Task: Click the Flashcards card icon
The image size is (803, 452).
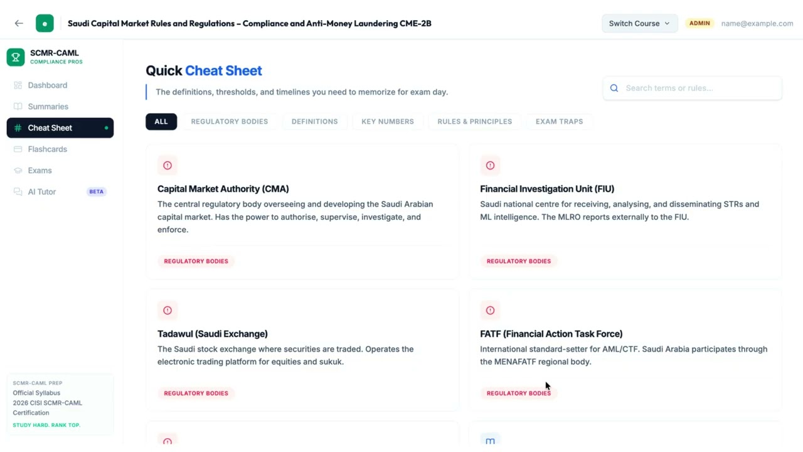Action: 18,149
